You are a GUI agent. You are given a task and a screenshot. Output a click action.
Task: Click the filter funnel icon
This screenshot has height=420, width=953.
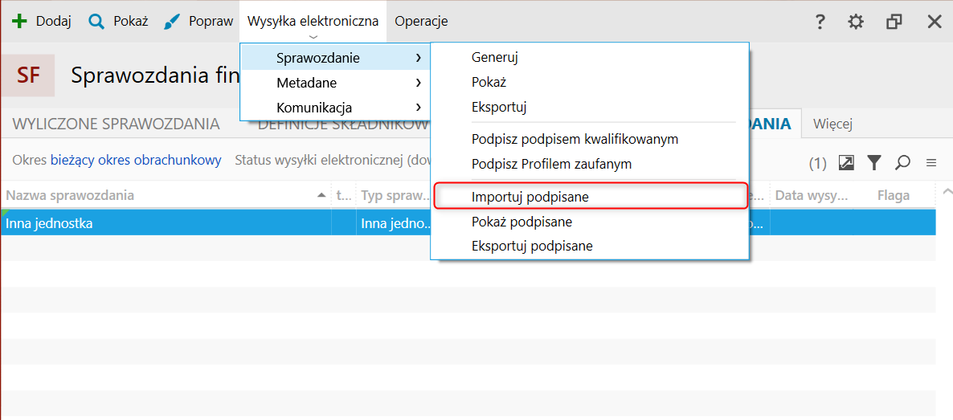click(874, 162)
